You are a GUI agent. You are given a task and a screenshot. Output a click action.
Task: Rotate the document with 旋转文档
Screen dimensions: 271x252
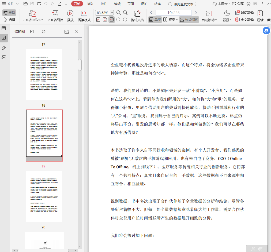click(x=137, y=13)
